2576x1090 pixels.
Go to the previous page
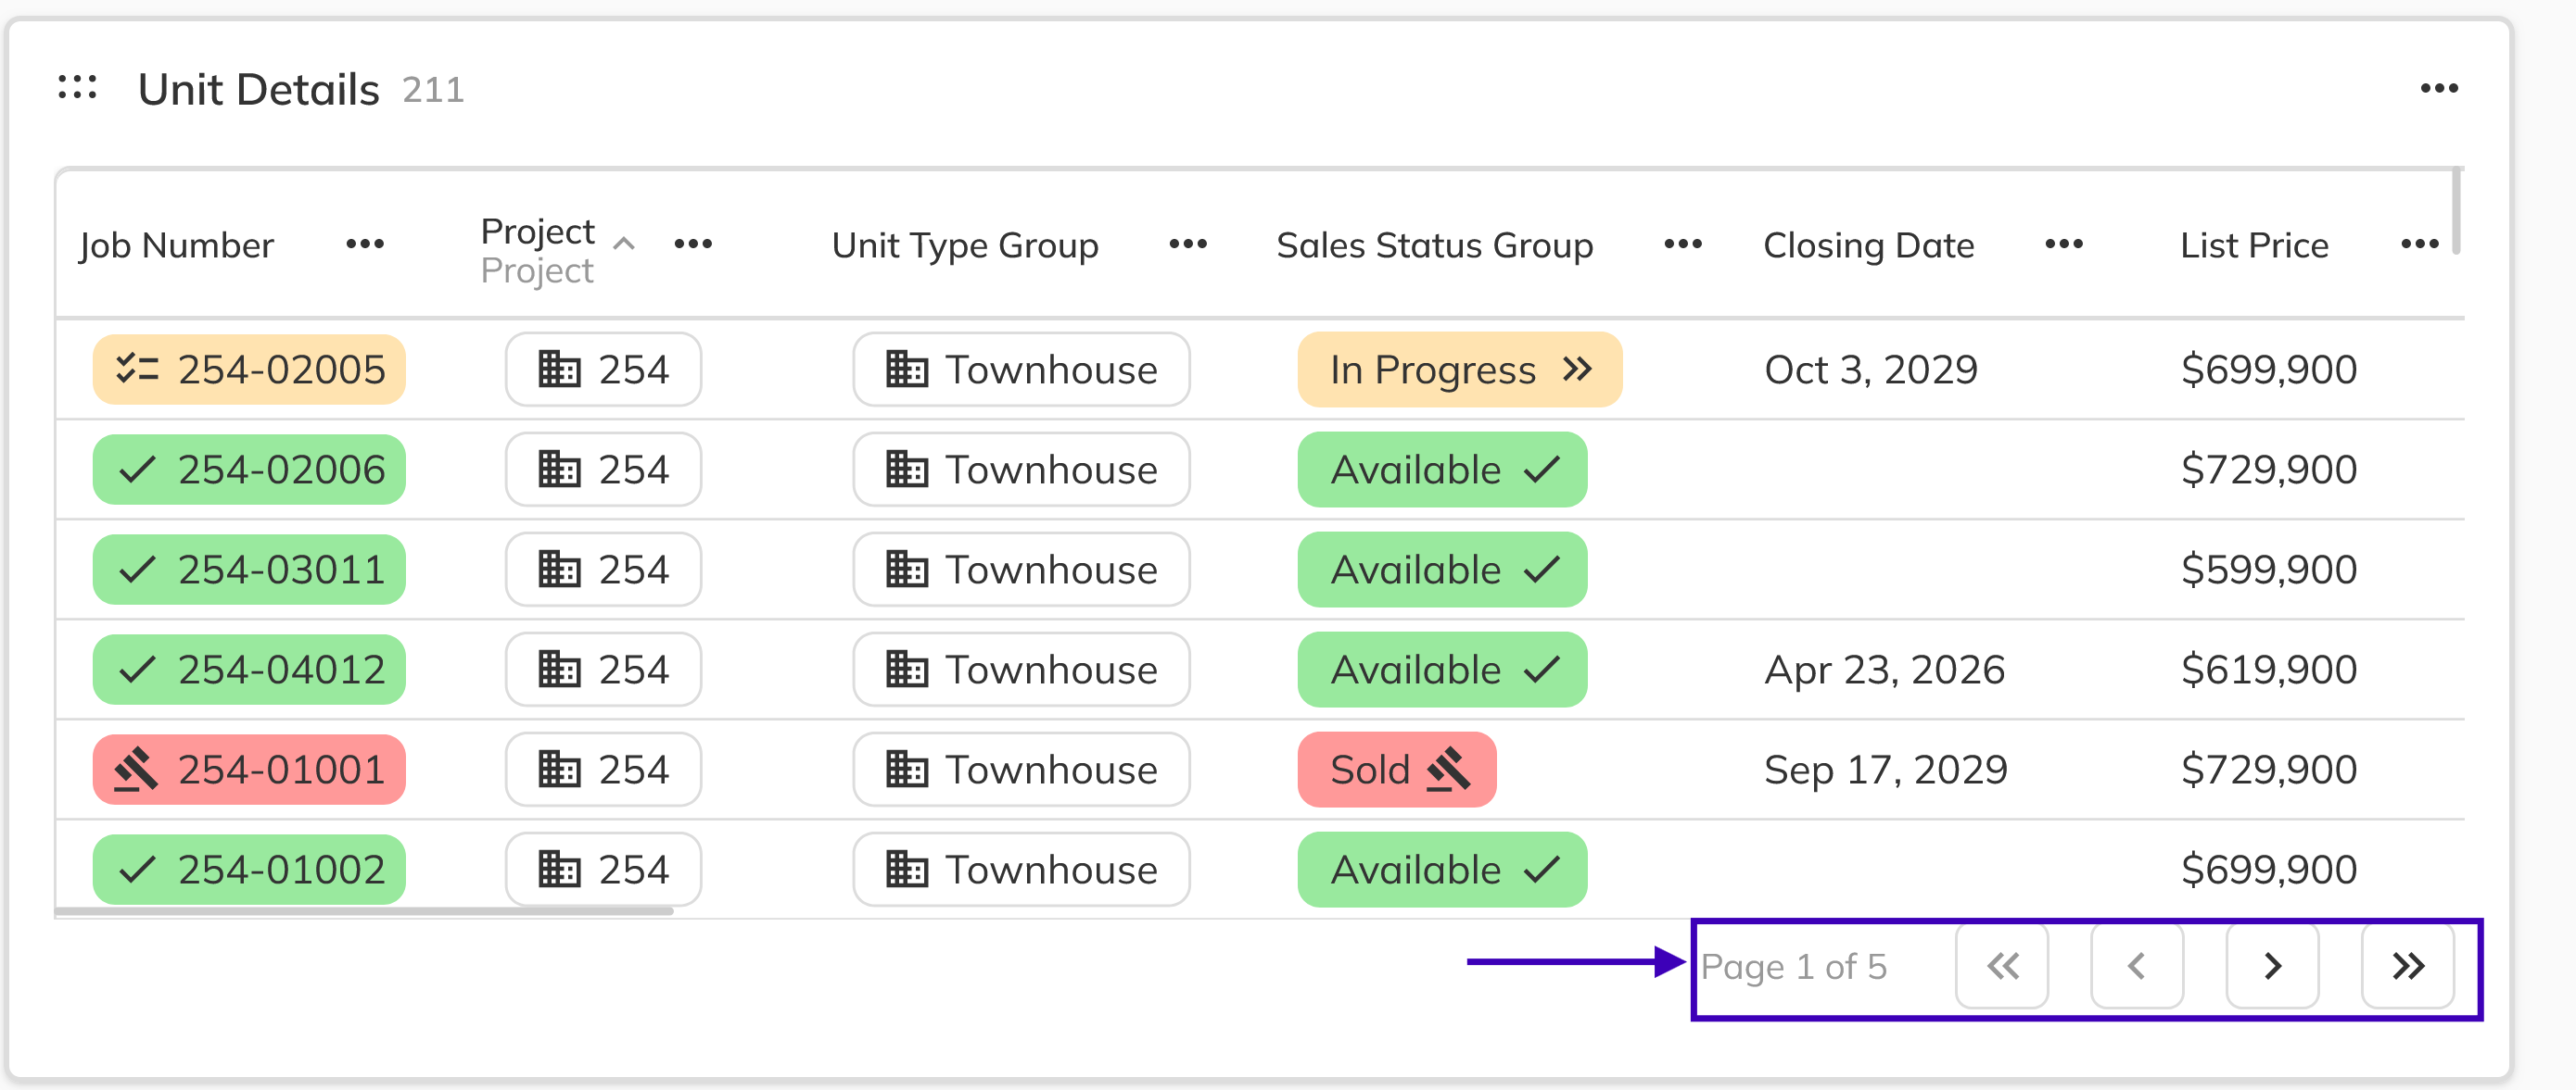(2137, 966)
